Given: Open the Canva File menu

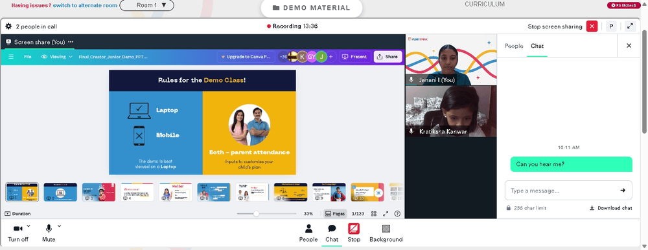Looking at the screenshot, I should (28, 57).
